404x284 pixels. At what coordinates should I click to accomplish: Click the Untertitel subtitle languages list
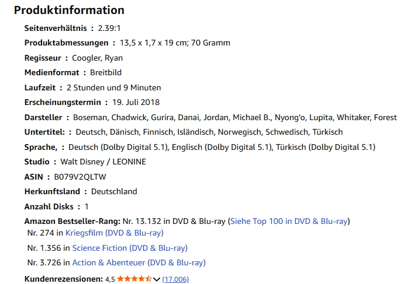[209, 132]
